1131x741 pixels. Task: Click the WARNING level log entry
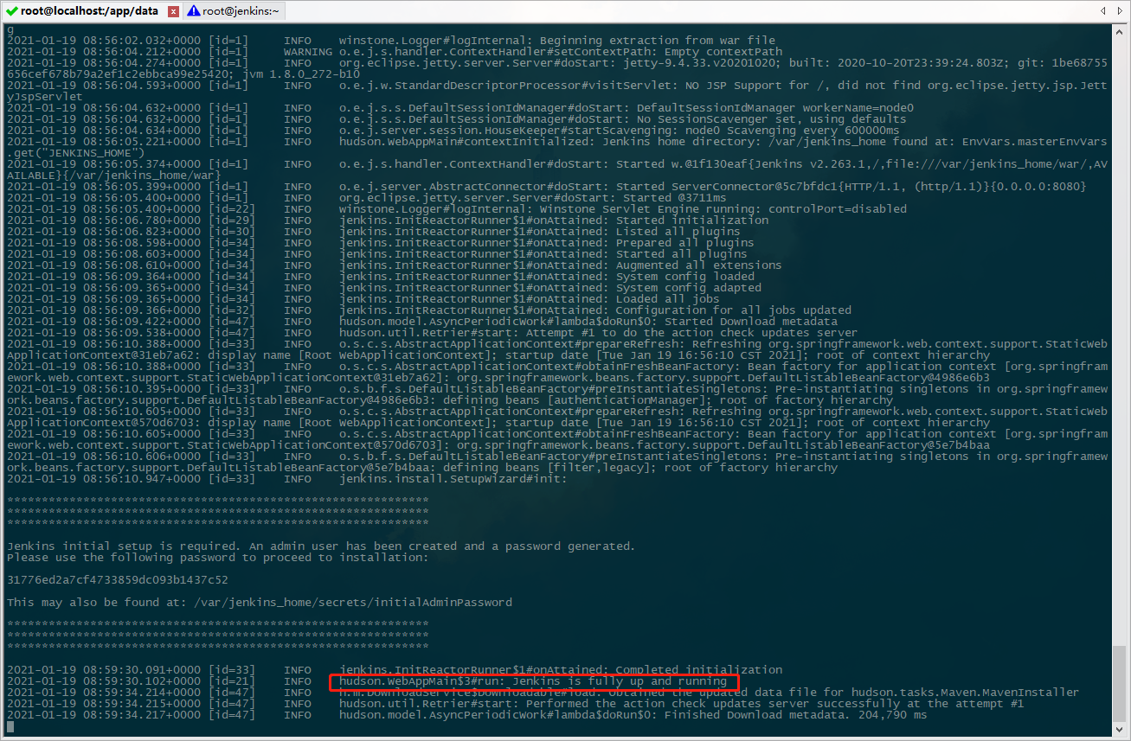point(307,52)
